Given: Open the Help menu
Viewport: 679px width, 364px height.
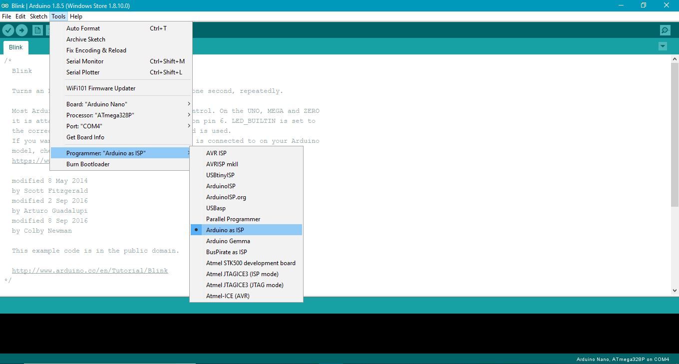Looking at the screenshot, I should (76, 16).
